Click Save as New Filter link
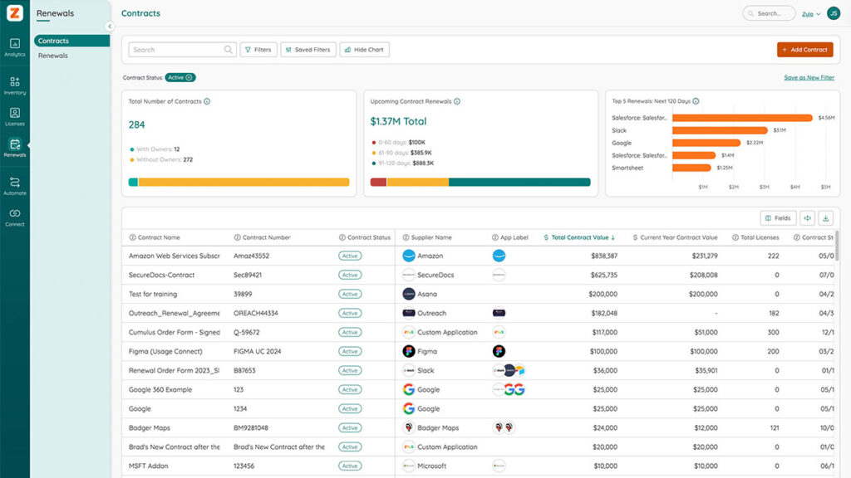 click(809, 77)
